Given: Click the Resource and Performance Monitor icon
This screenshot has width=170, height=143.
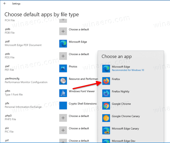Looking at the screenshot, I should [63, 81].
